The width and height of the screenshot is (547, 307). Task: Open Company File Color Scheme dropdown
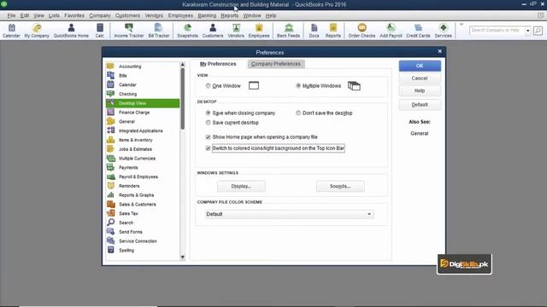click(290, 214)
